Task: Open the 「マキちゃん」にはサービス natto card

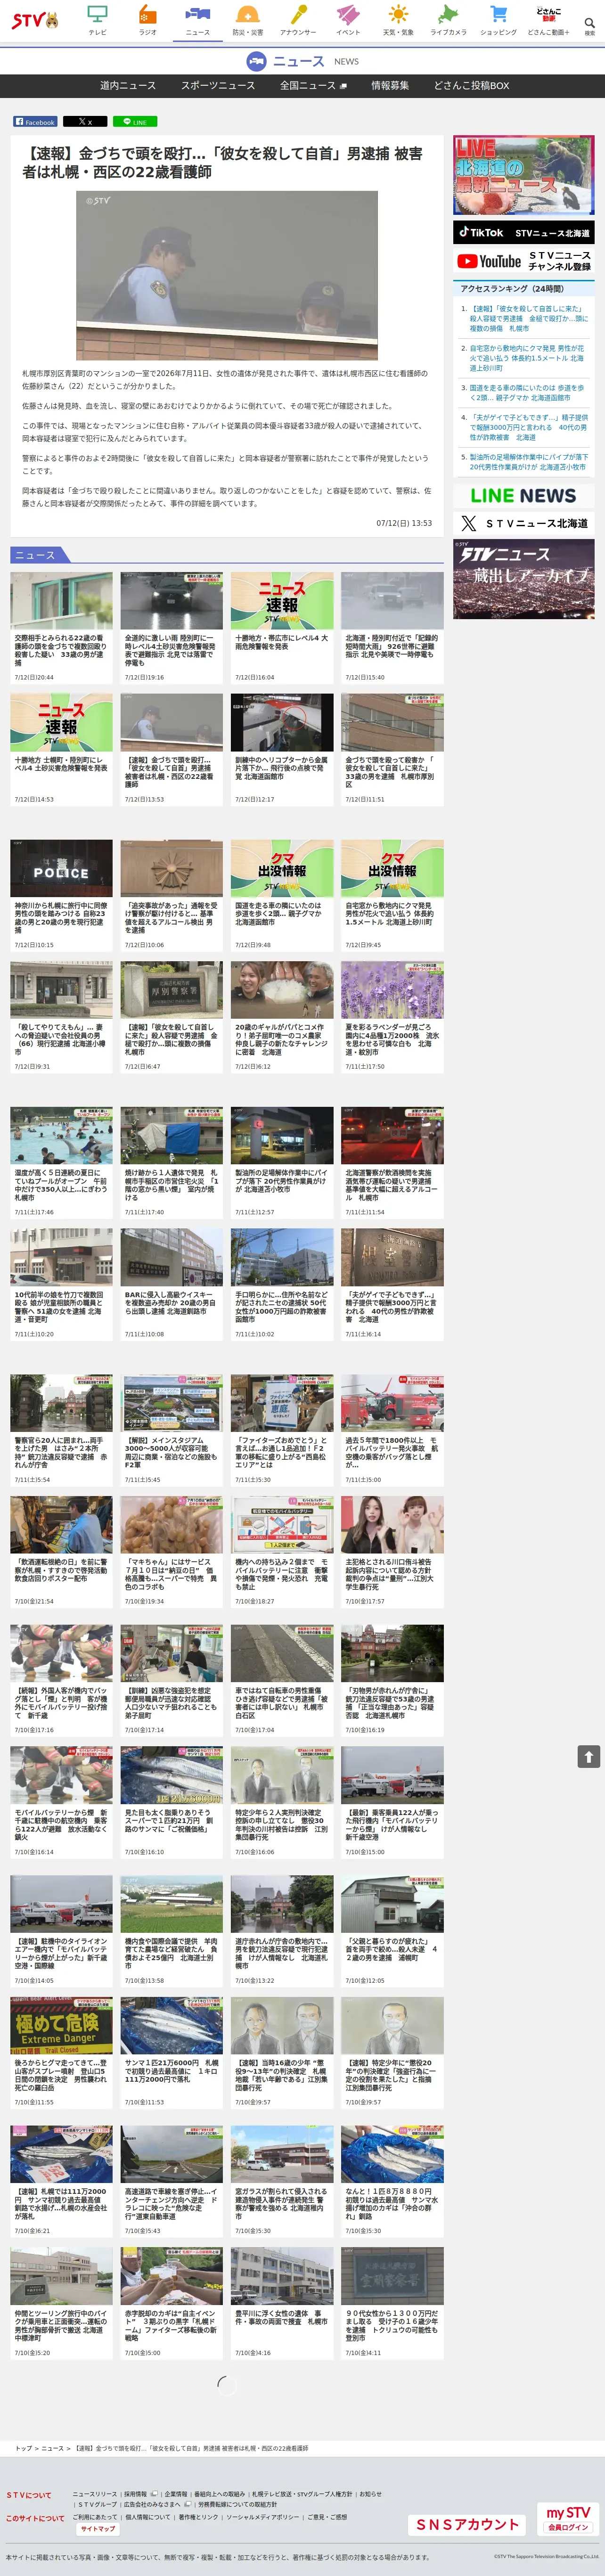Action: pos(172,1552)
